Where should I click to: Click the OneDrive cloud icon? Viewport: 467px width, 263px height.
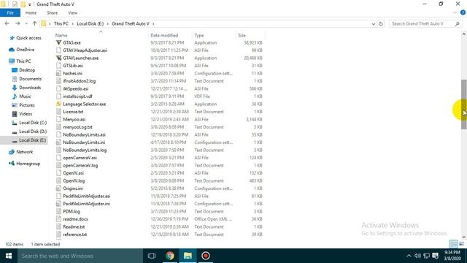tap(12, 50)
